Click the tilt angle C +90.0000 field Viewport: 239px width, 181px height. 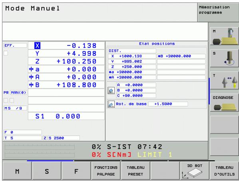tap(136, 96)
